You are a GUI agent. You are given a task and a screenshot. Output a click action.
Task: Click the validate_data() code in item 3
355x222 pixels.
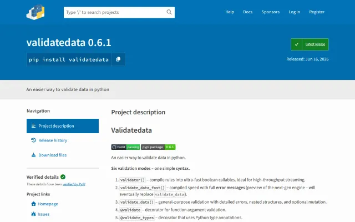(137, 202)
